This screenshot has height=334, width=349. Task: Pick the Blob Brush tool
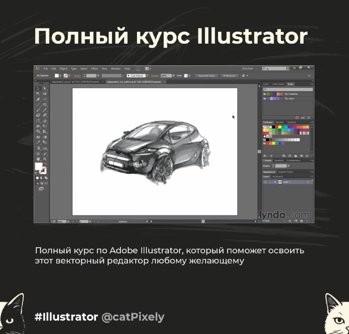[x=38, y=115]
